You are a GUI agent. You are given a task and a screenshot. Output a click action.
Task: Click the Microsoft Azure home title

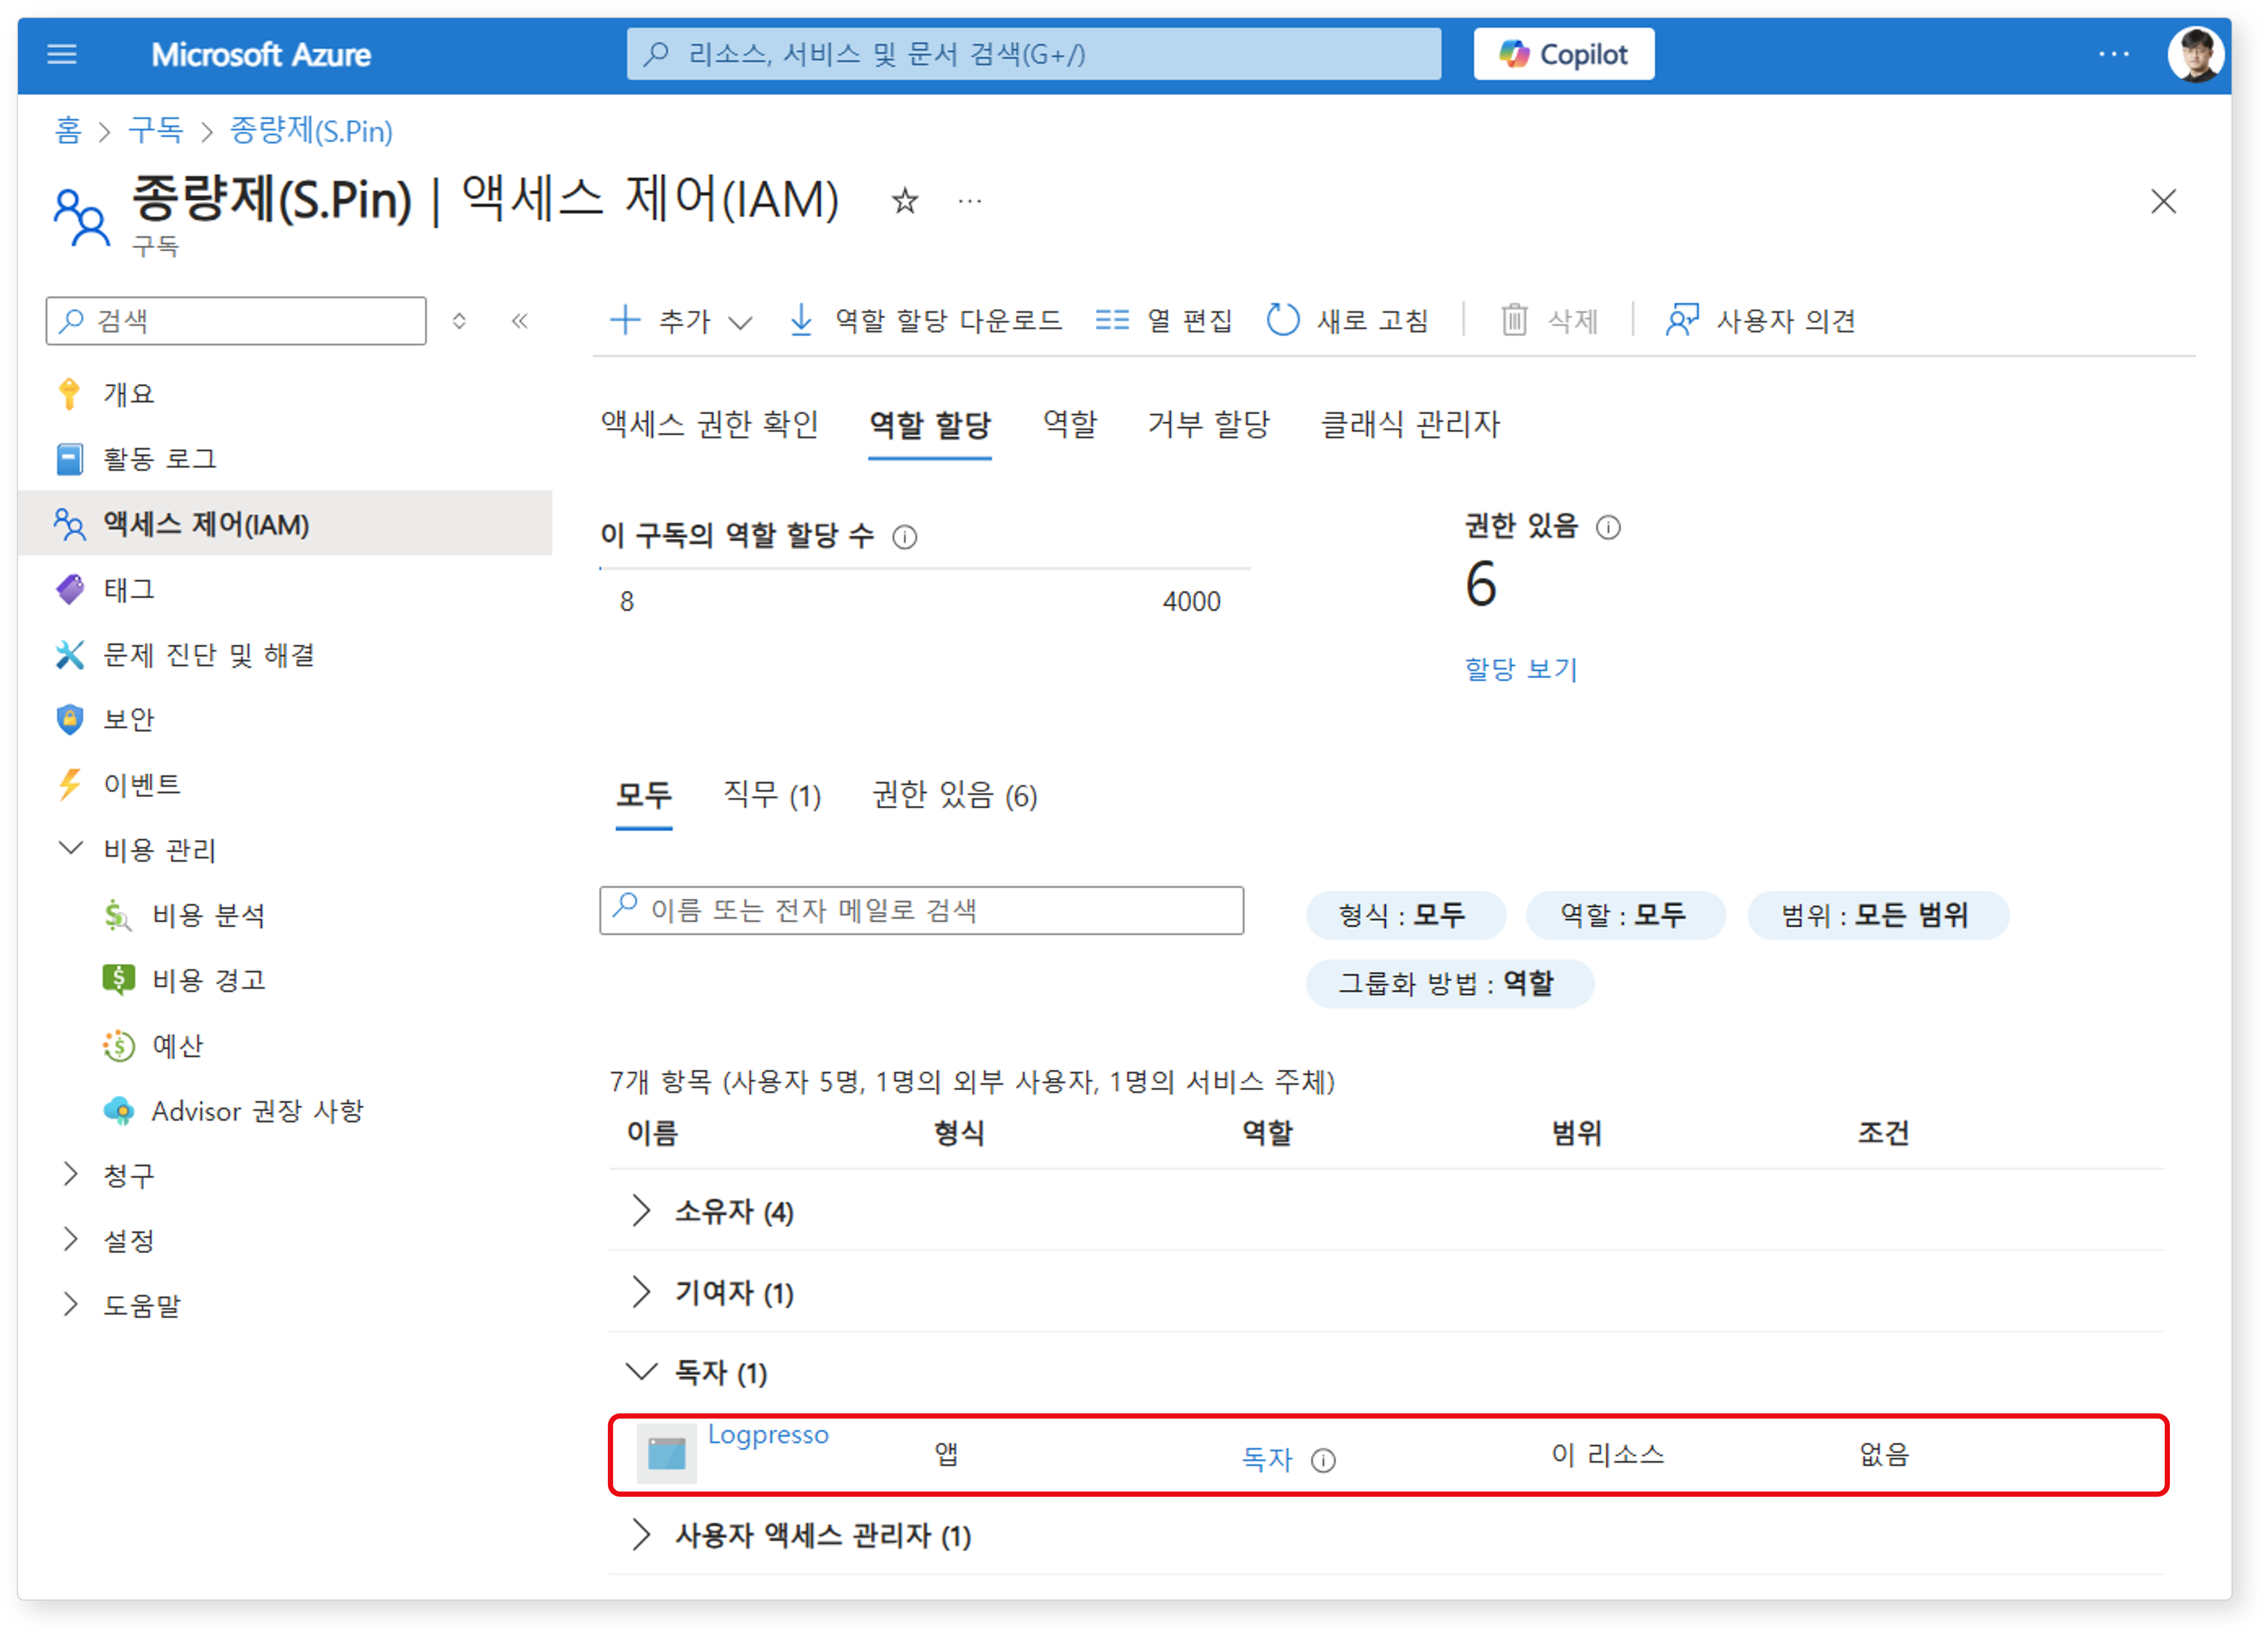click(261, 54)
